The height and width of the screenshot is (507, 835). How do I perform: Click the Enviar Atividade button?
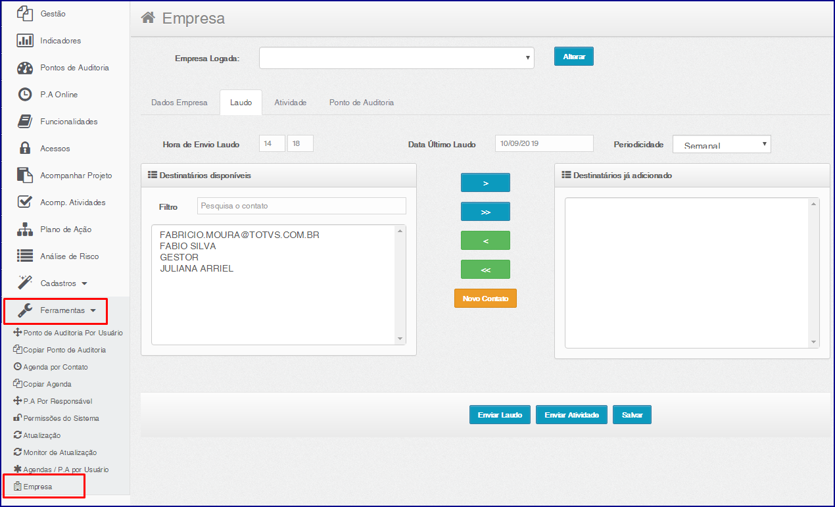(571, 415)
